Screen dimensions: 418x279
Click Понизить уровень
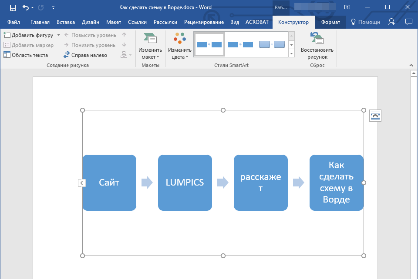point(90,45)
